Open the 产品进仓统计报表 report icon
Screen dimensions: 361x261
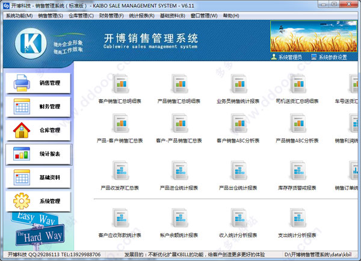coord(179,171)
